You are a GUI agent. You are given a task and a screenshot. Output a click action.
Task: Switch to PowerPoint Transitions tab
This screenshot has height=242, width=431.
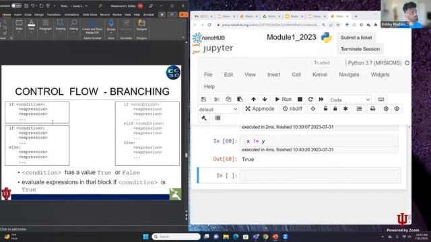54,15
